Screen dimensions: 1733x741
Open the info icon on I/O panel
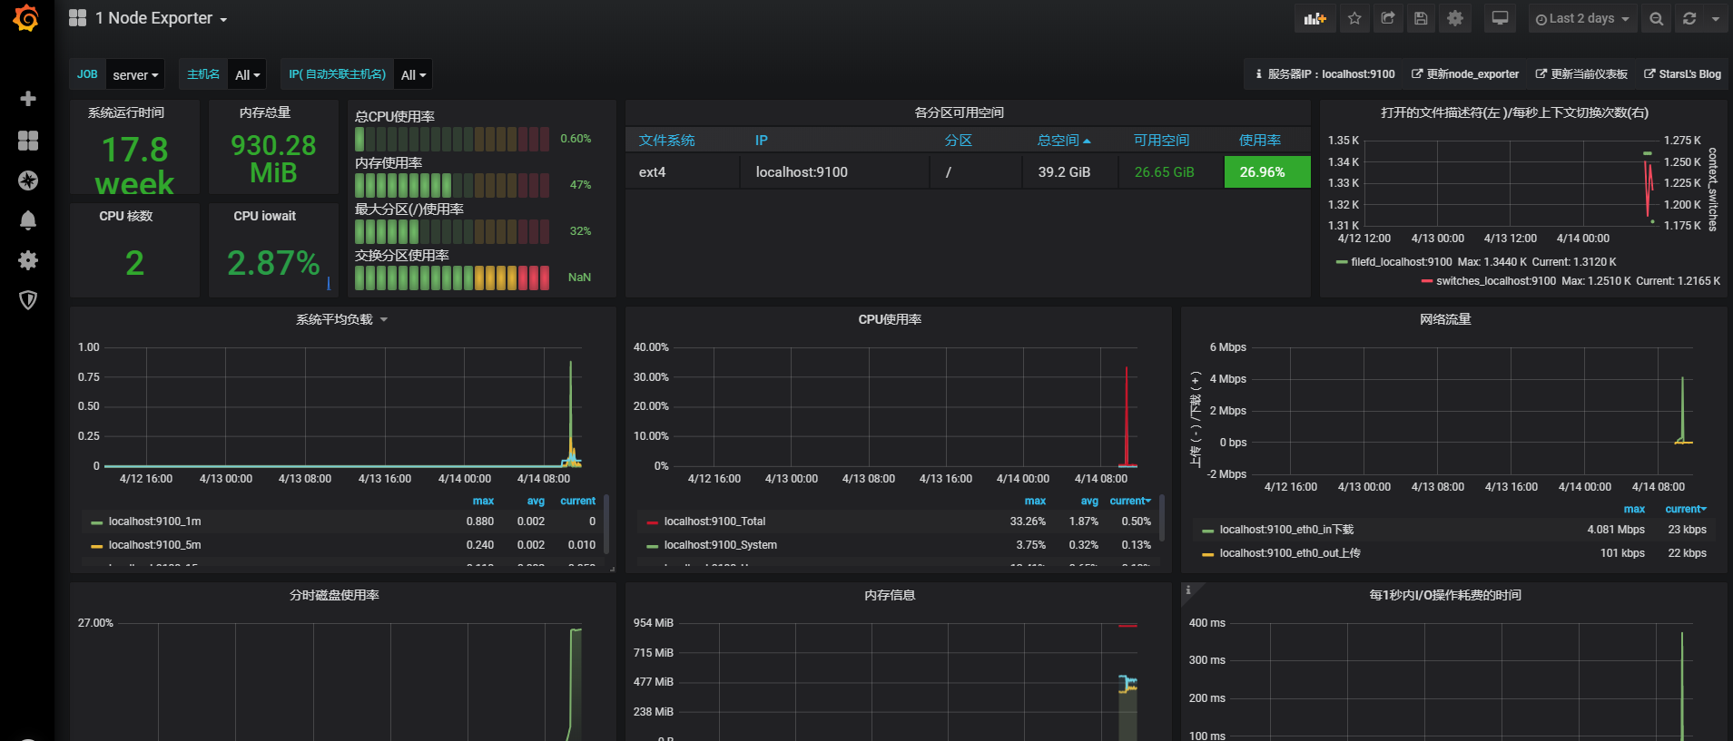[x=1188, y=590]
